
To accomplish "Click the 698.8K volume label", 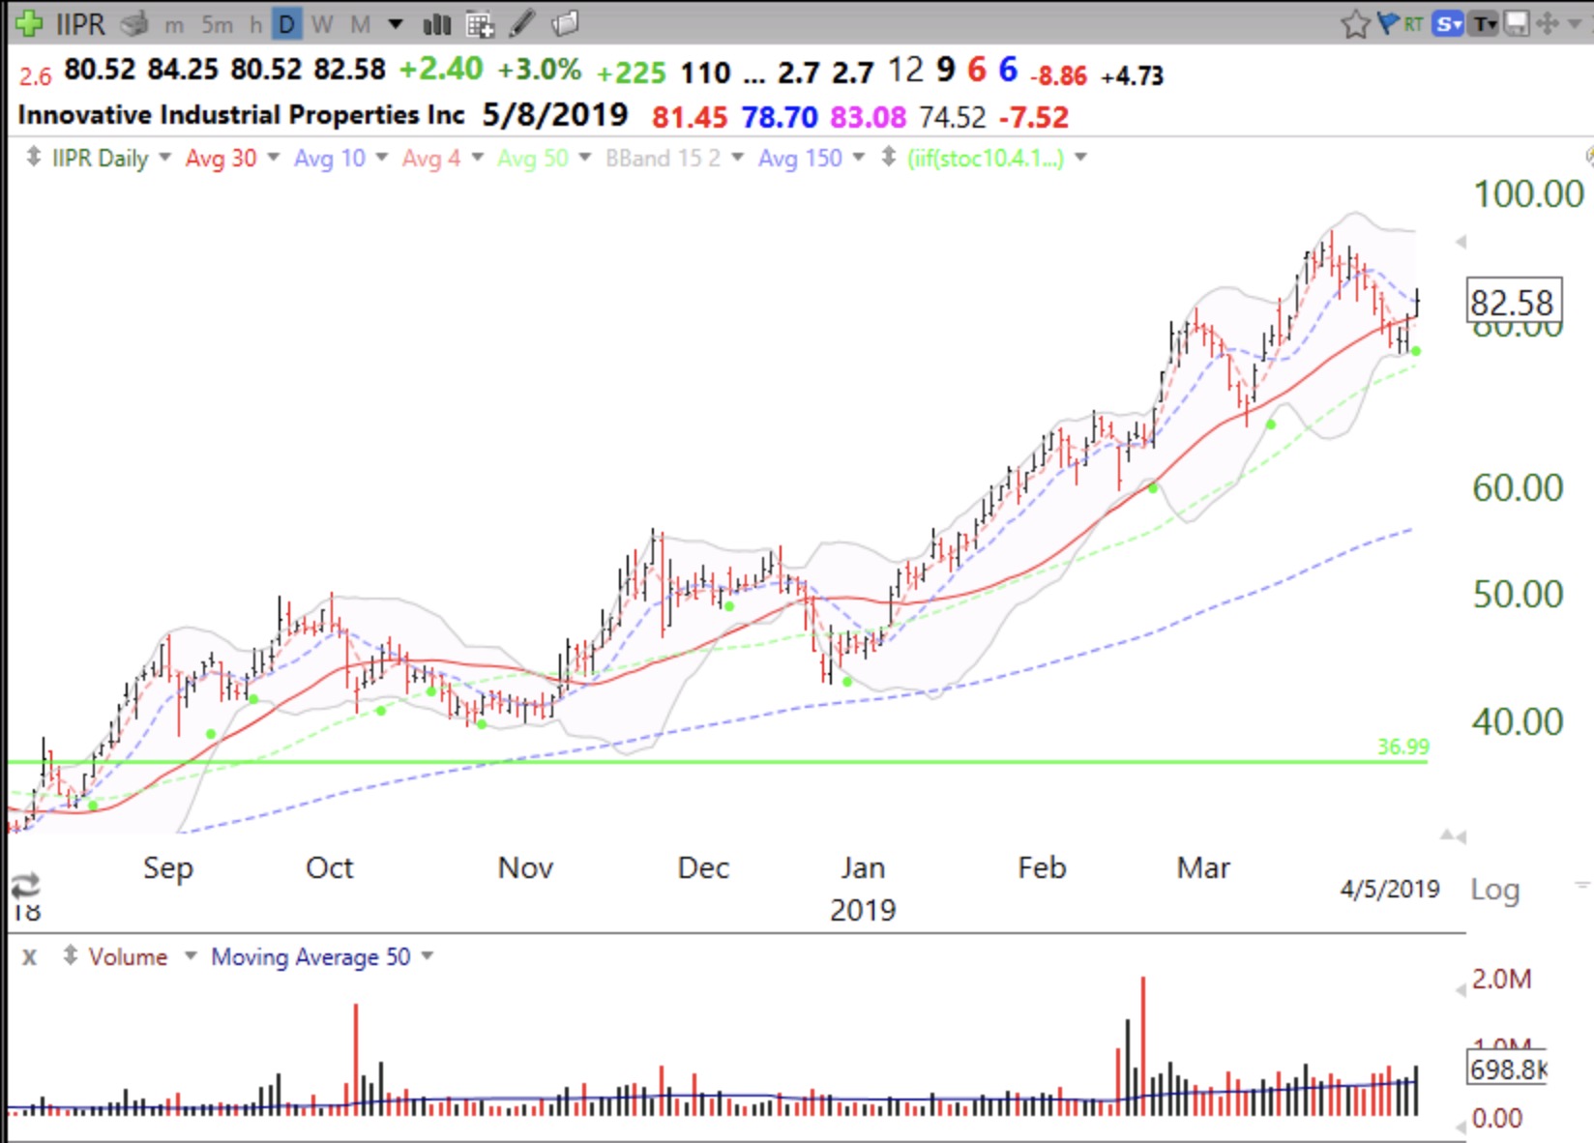I will [1507, 1070].
